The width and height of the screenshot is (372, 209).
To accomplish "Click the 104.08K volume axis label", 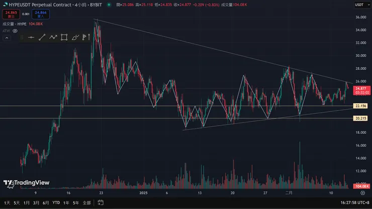I will (x=361, y=186).
